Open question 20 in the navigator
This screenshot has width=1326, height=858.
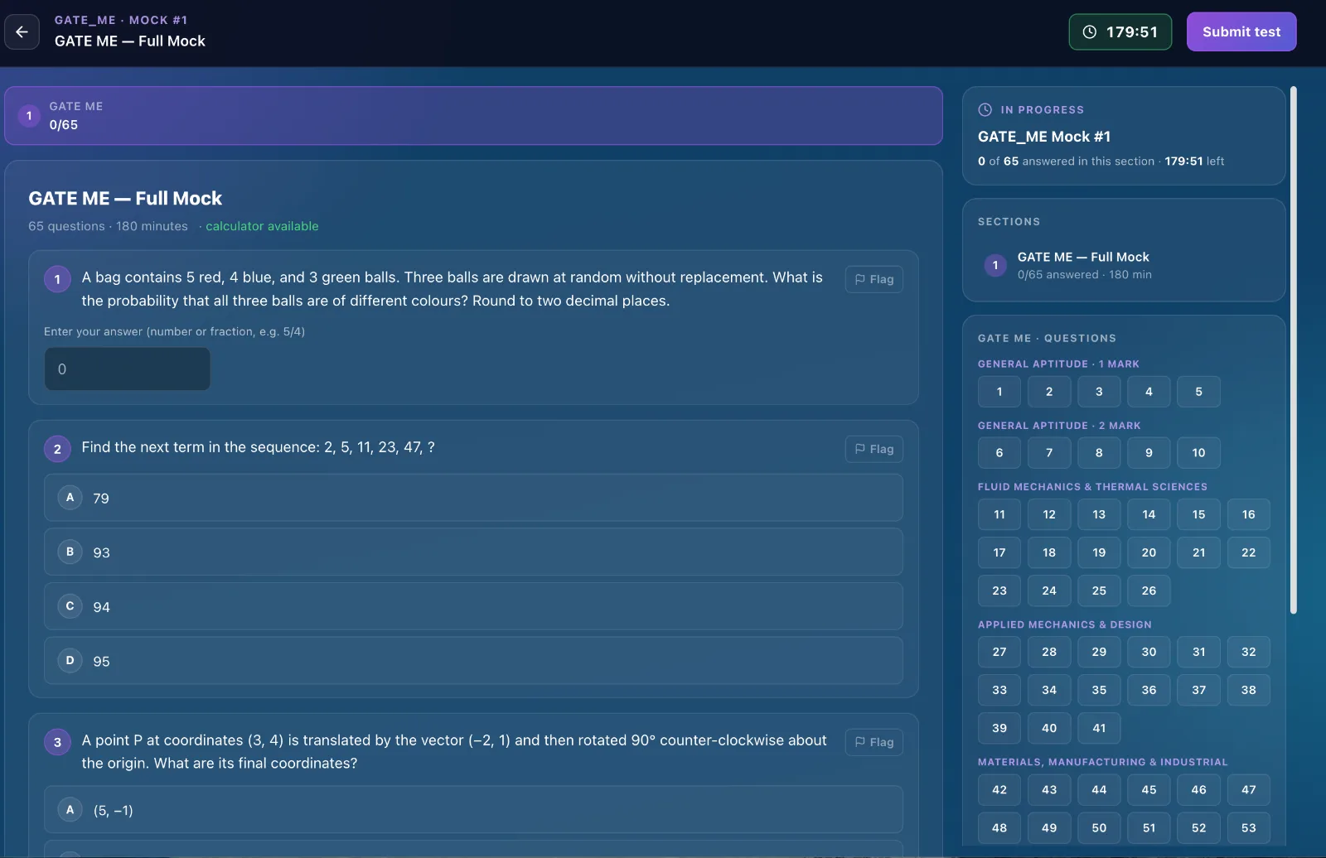pos(1149,552)
